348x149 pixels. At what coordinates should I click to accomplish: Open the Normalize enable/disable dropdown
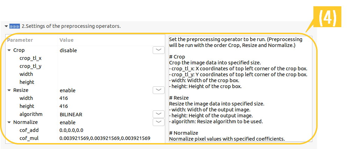pos(158,122)
